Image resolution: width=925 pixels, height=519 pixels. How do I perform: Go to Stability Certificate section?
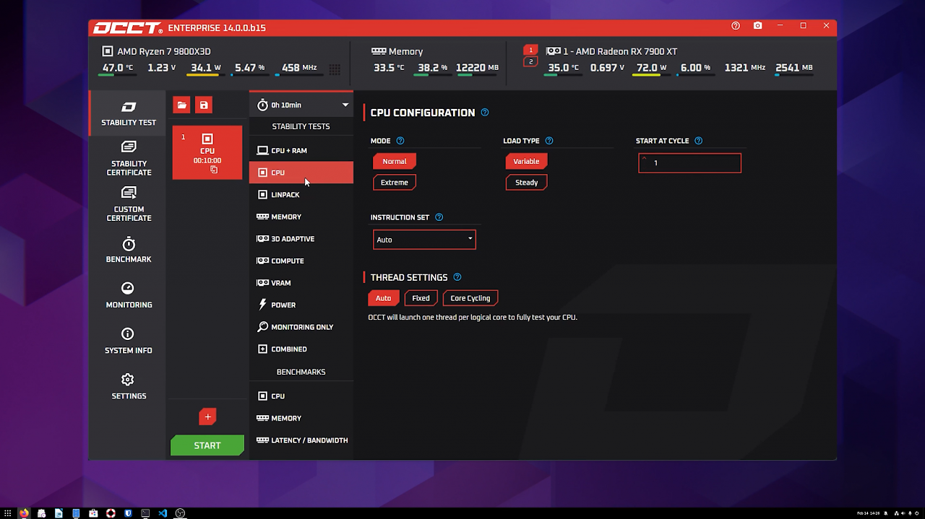click(x=129, y=158)
